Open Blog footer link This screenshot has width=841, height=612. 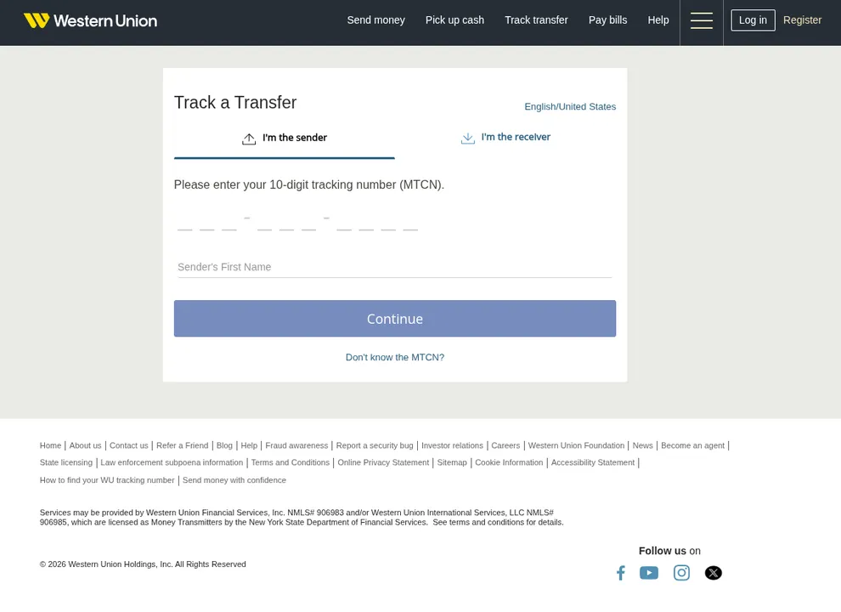(x=224, y=445)
